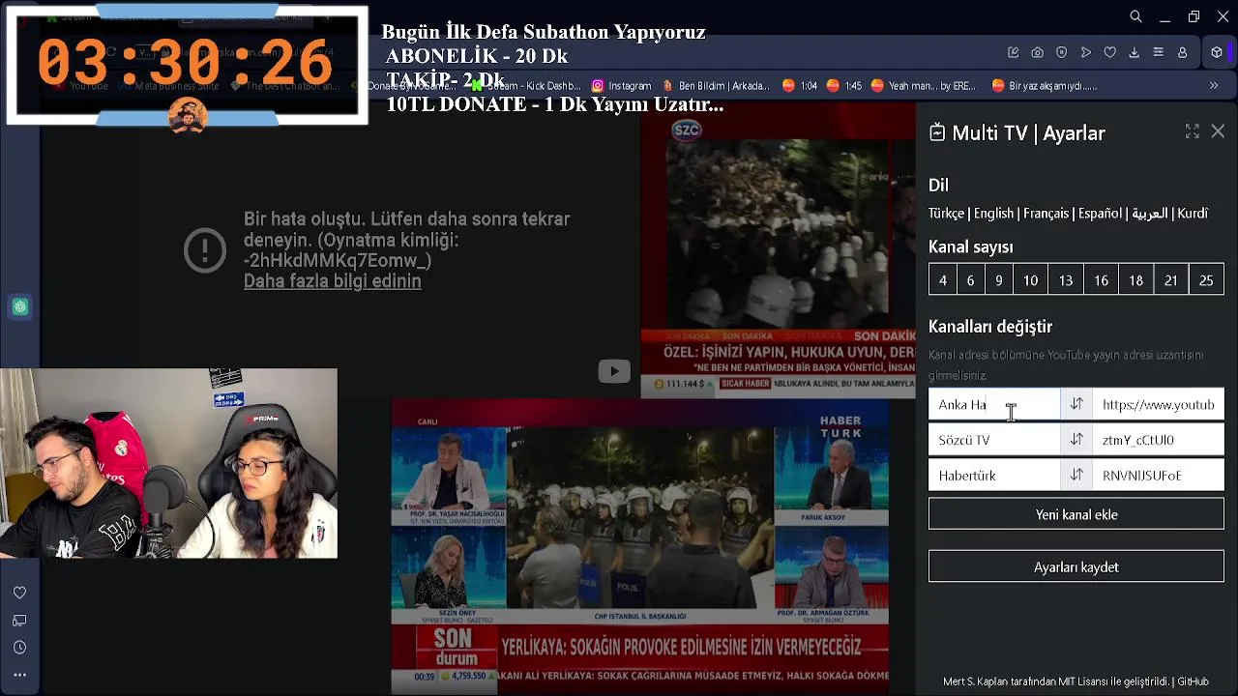
Task: Click the RNVNIJSUFoE address field
Action: (1158, 476)
